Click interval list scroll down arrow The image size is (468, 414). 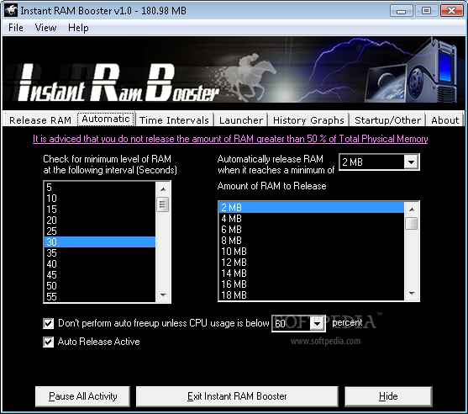[163, 295]
